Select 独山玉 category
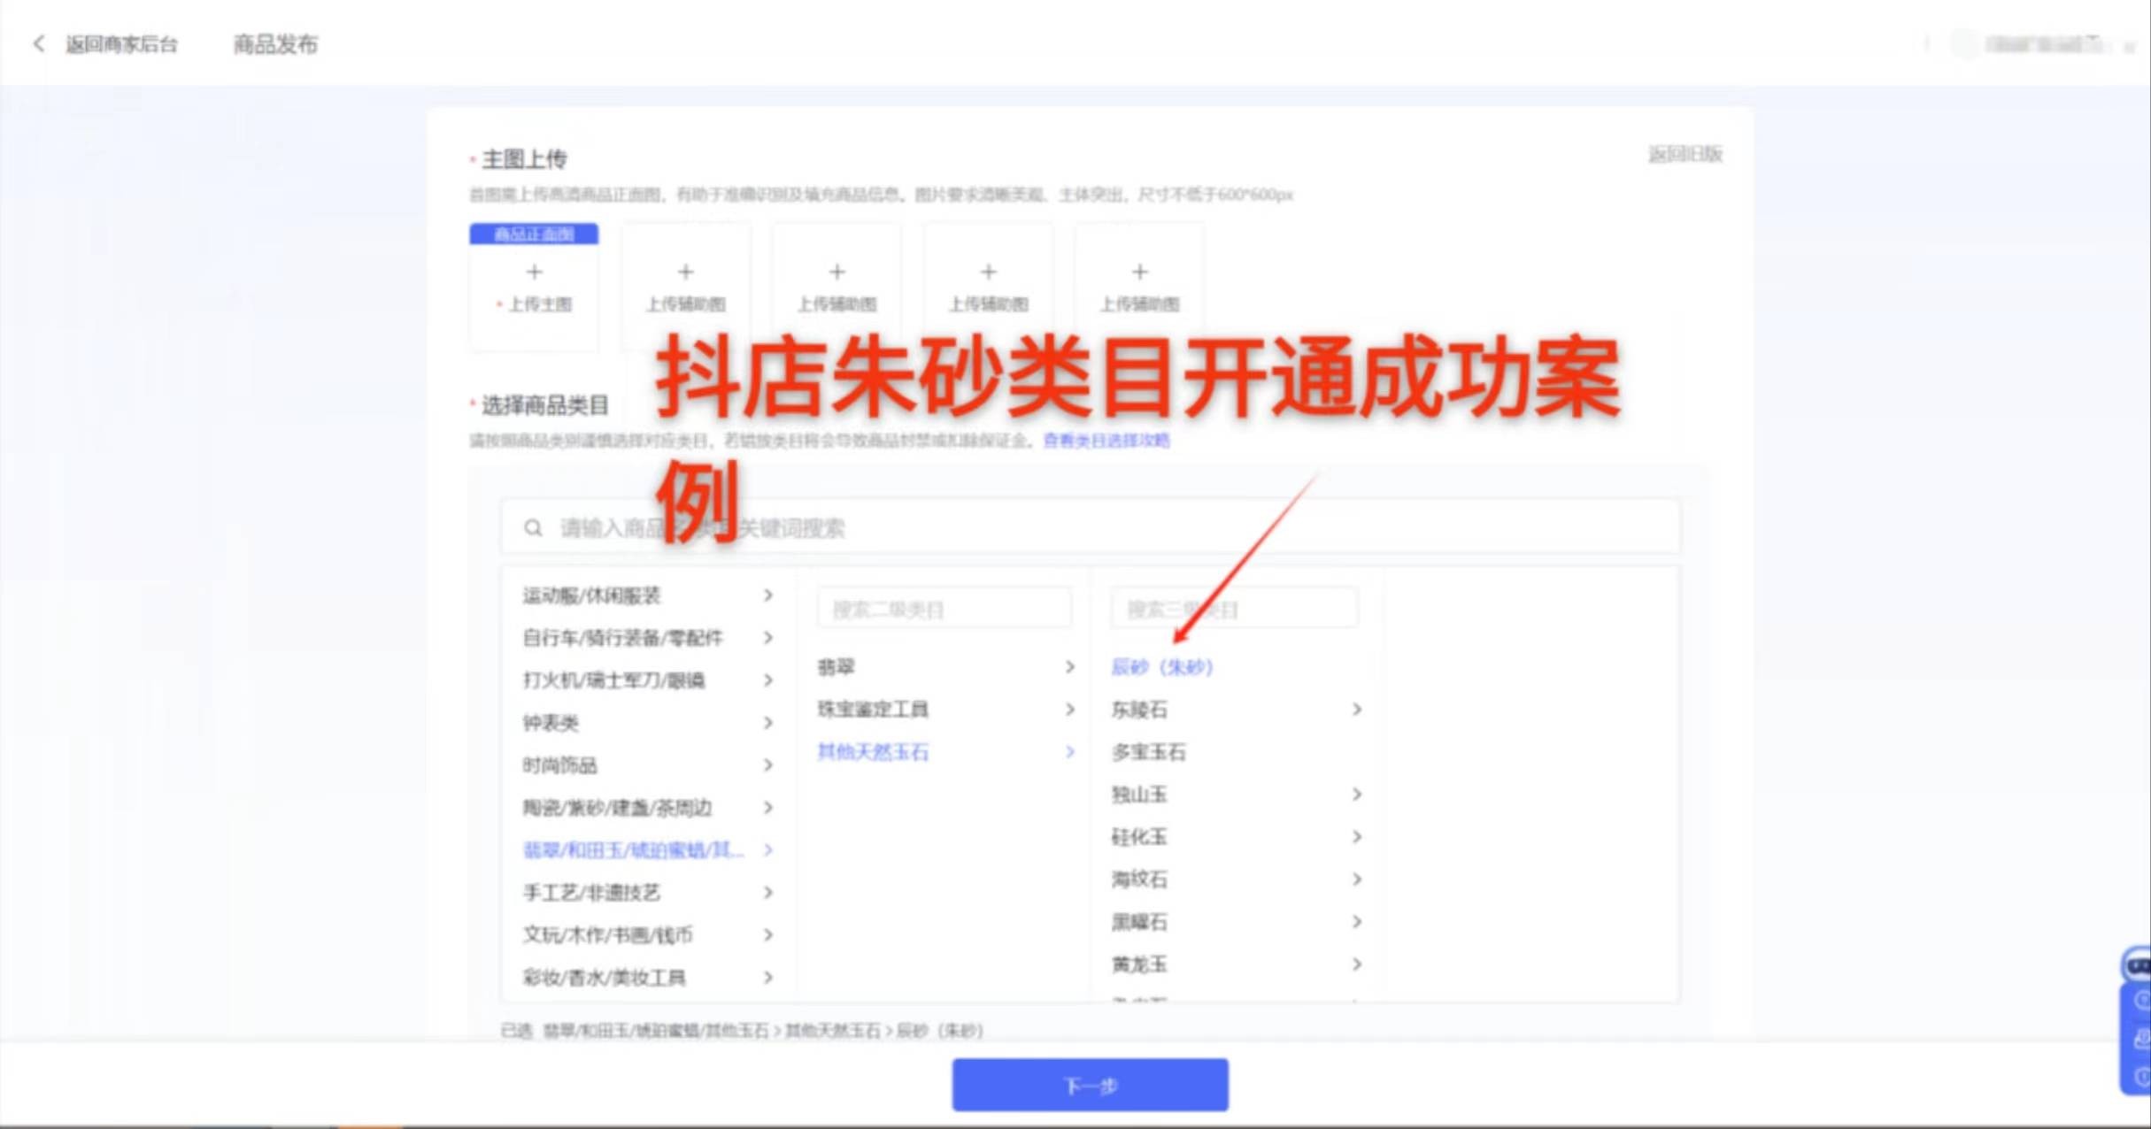Image resolution: width=2151 pixels, height=1129 pixels. click(x=1139, y=795)
